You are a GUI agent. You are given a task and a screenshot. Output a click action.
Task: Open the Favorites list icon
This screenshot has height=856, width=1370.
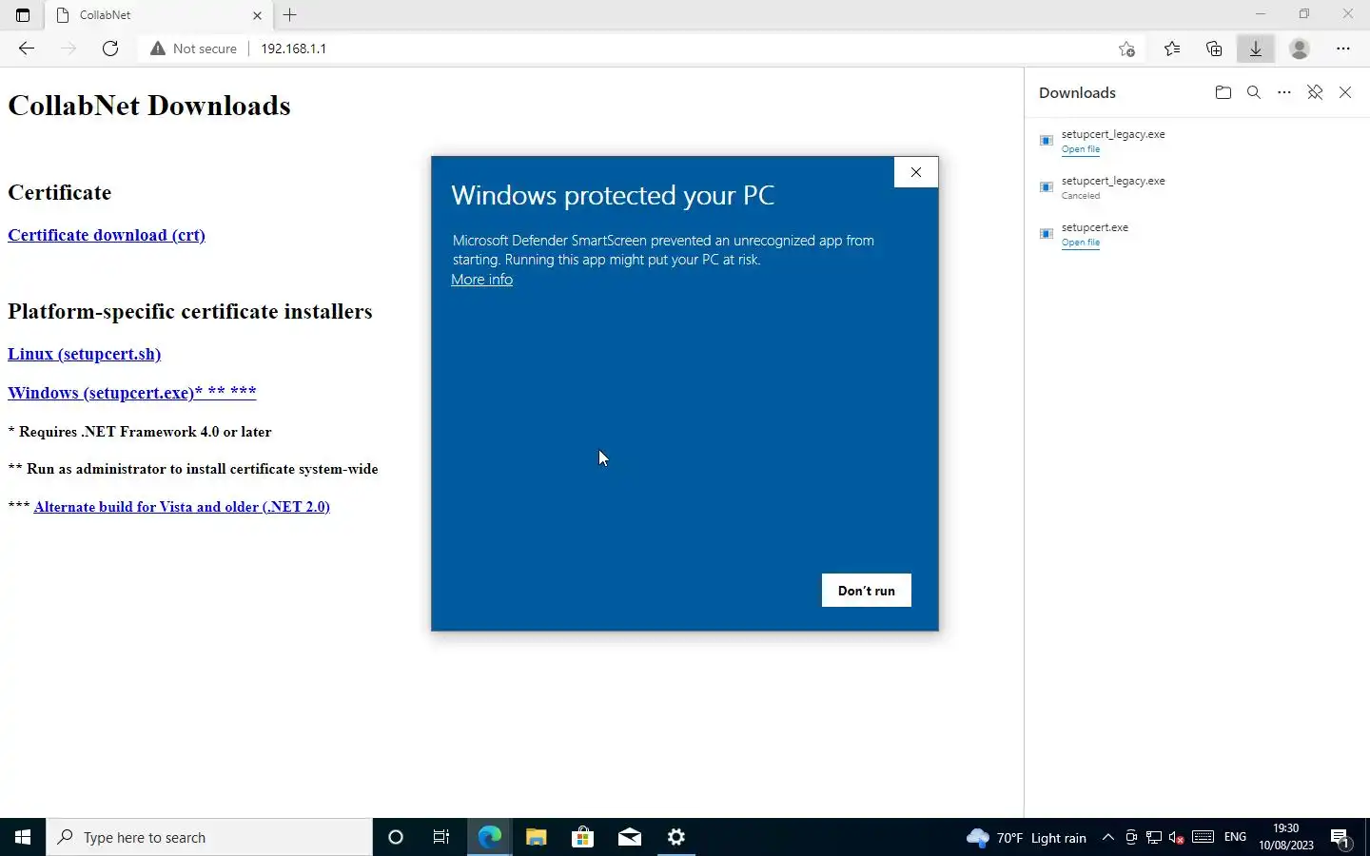[x=1172, y=49]
